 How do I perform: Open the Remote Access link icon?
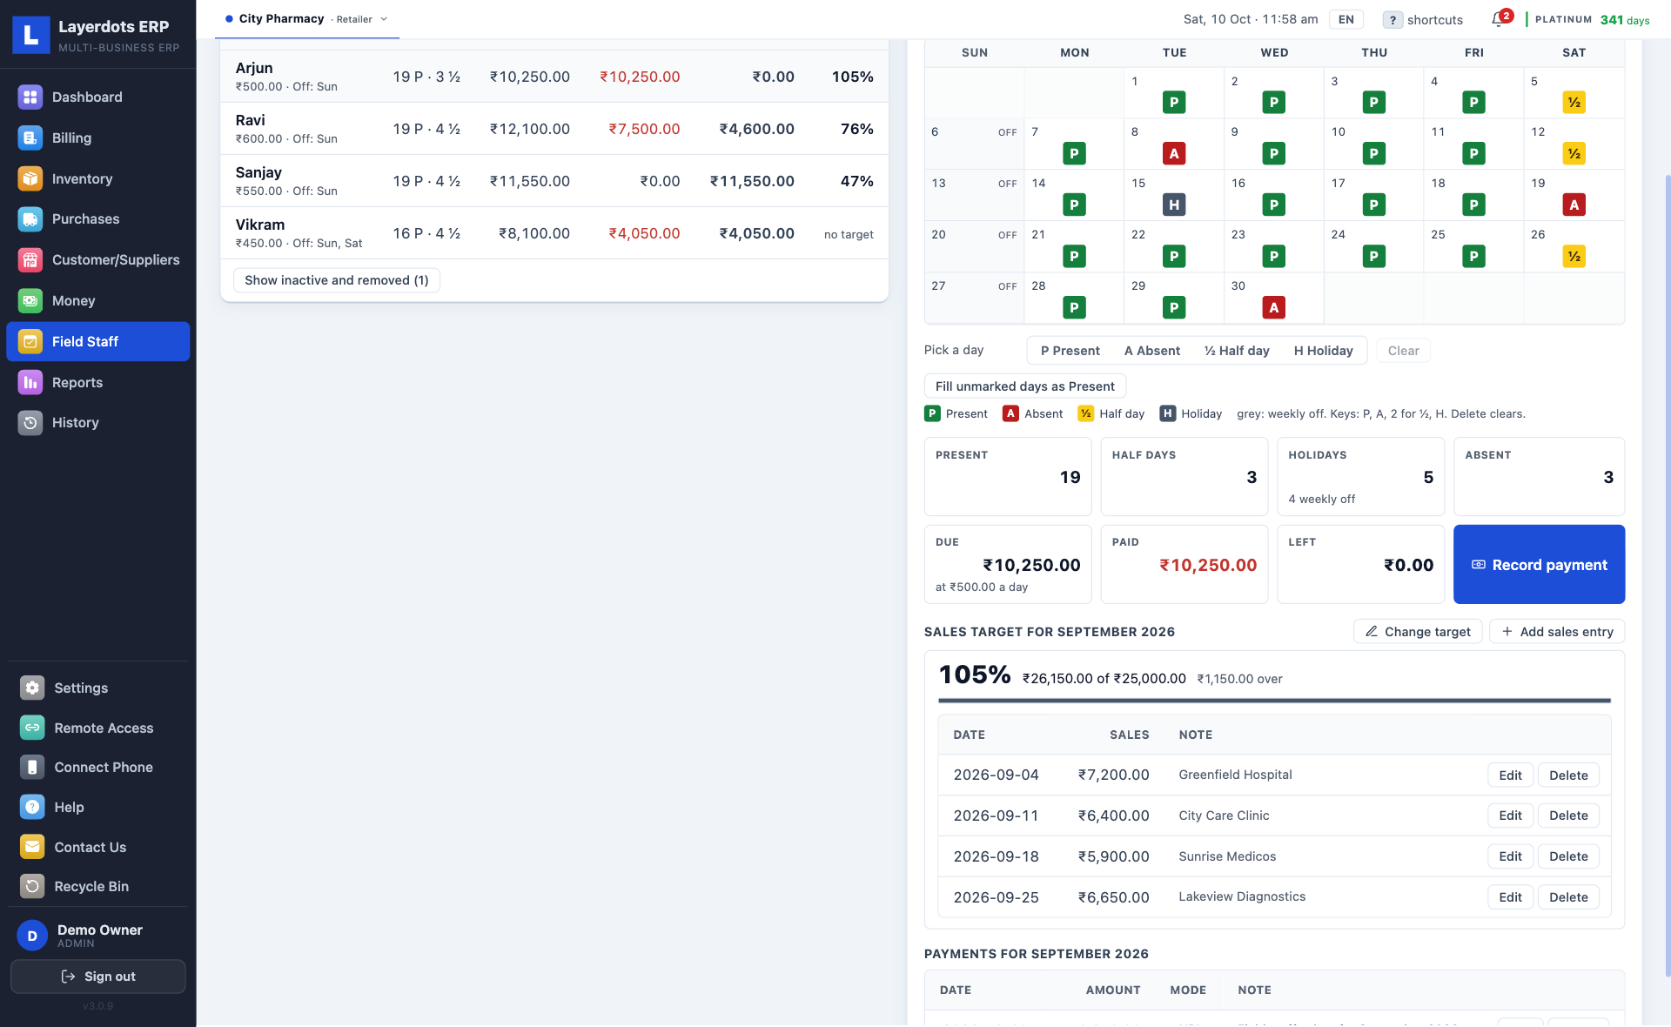coord(32,728)
